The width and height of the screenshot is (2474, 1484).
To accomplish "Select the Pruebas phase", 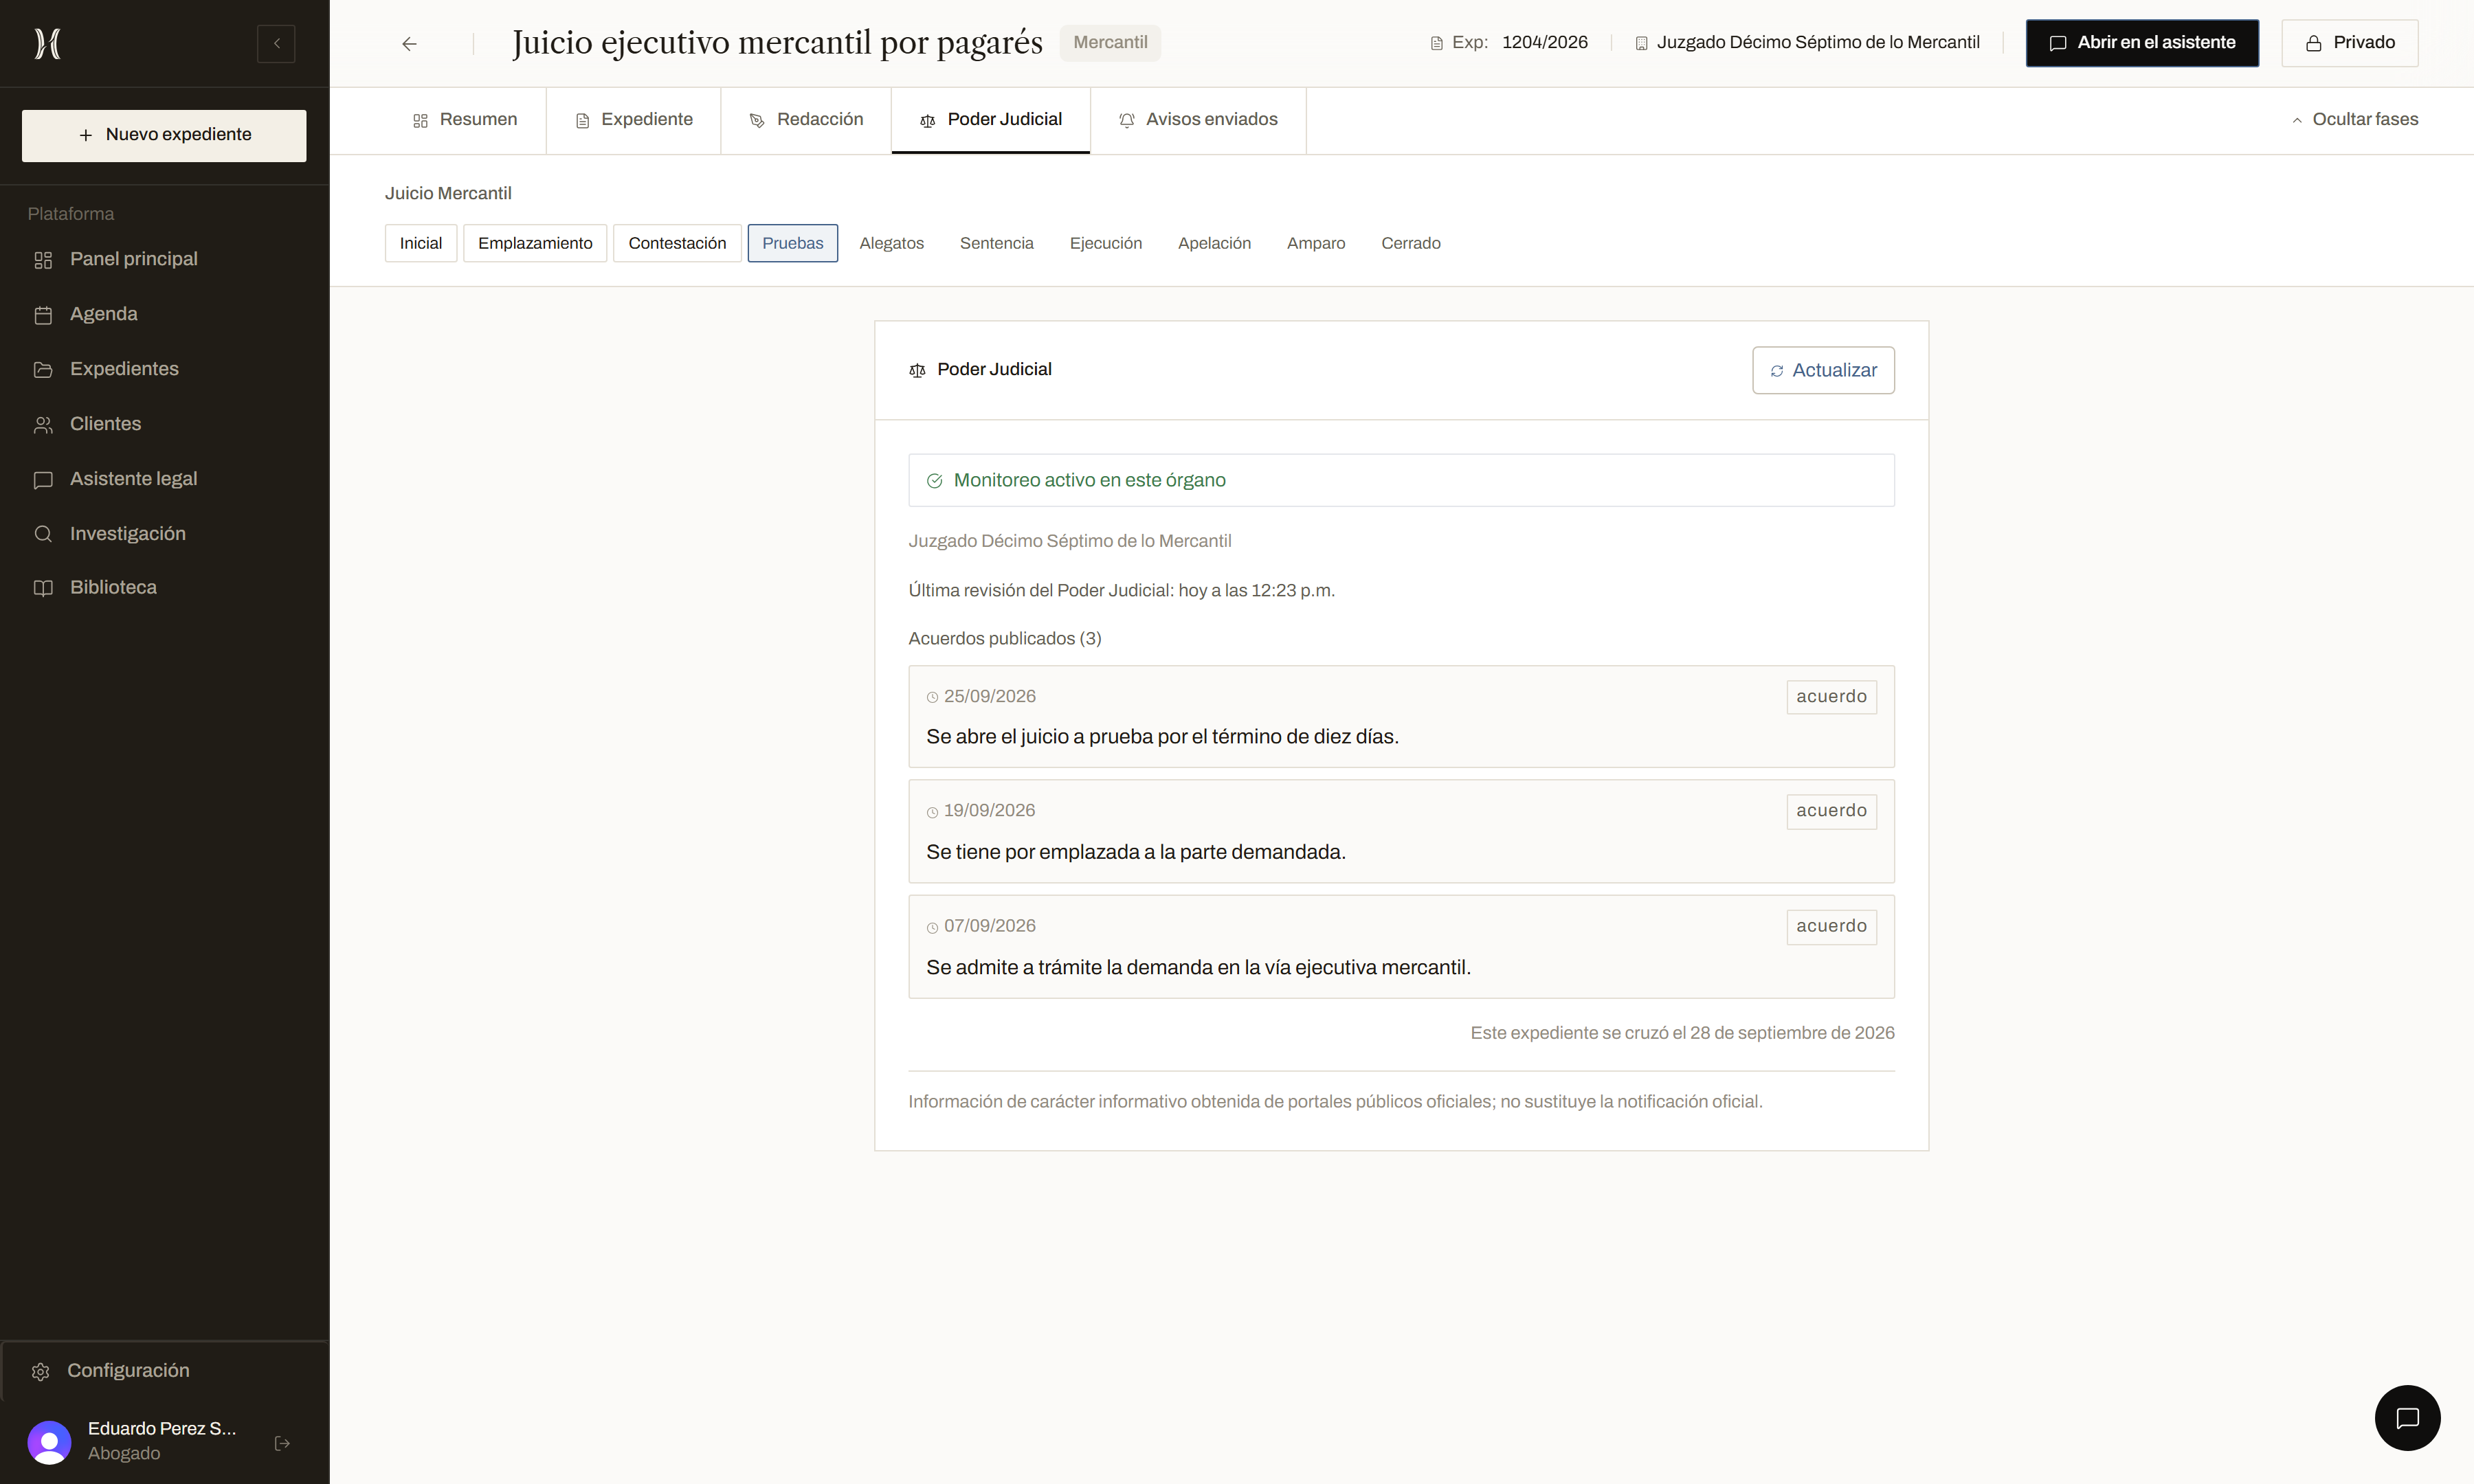I will 793,243.
